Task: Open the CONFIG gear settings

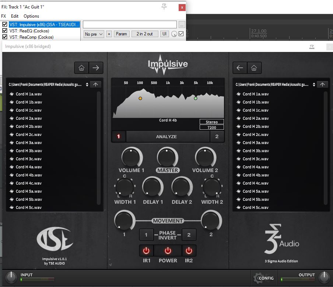Action: tap(263, 278)
